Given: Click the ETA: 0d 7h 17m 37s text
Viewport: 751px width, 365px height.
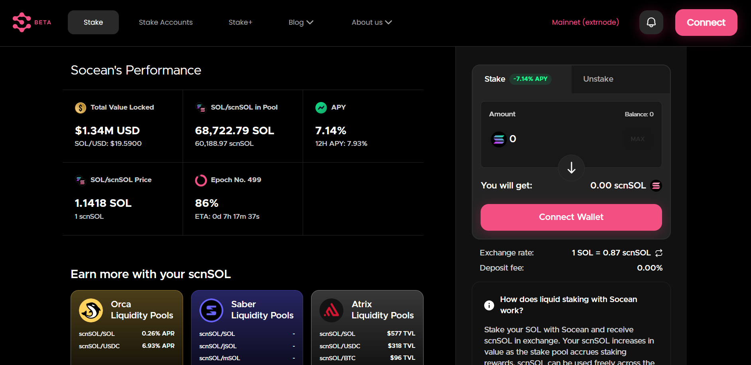Looking at the screenshot, I should coord(227,216).
